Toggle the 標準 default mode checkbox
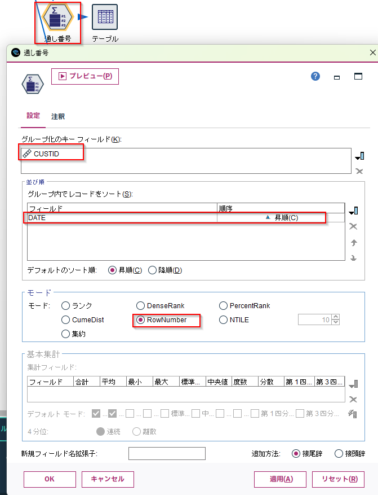 click(164, 414)
